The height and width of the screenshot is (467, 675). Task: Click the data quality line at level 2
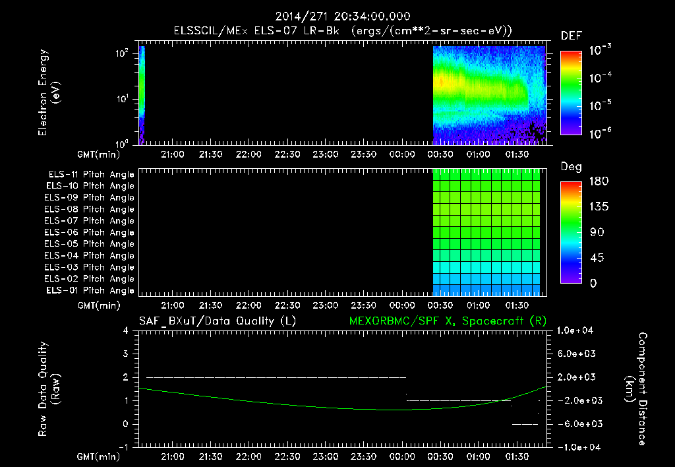276,377
